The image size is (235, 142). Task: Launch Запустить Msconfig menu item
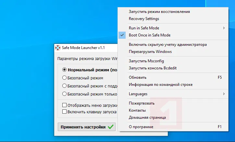(x=146, y=61)
